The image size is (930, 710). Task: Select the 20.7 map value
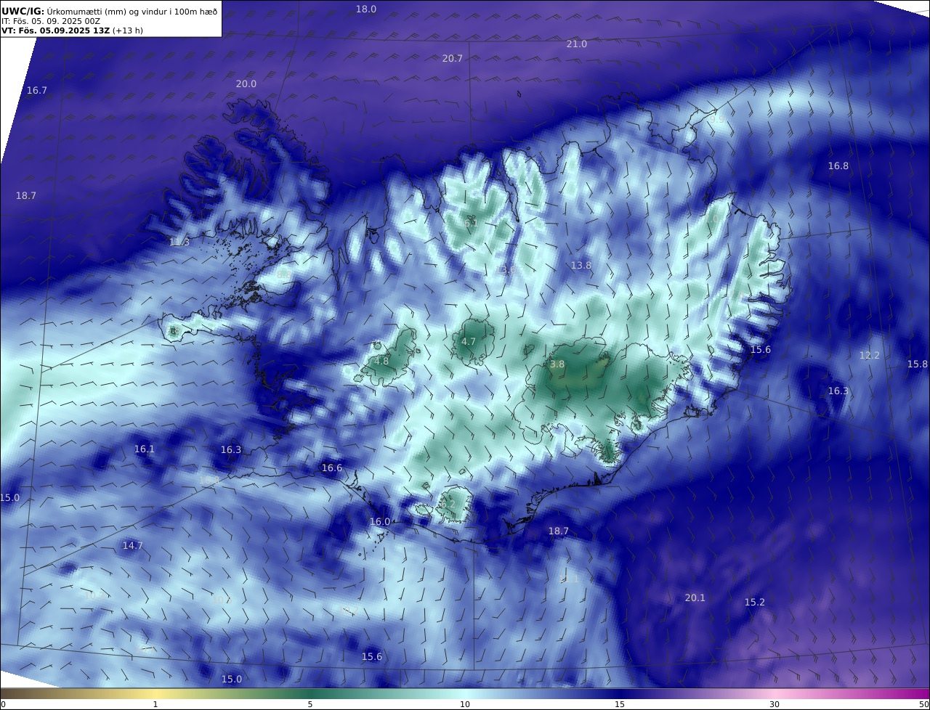pos(453,59)
